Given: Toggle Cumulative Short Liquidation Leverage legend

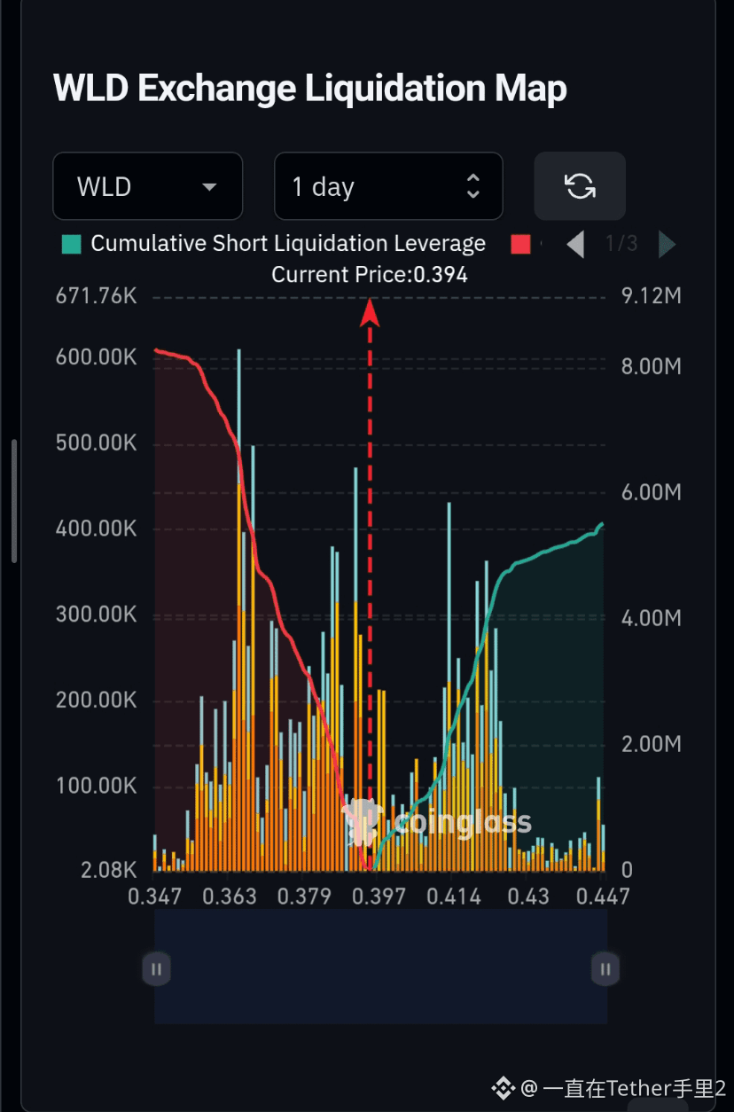Looking at the screenshot, I should pyautogui.click(x=274, y=244).
